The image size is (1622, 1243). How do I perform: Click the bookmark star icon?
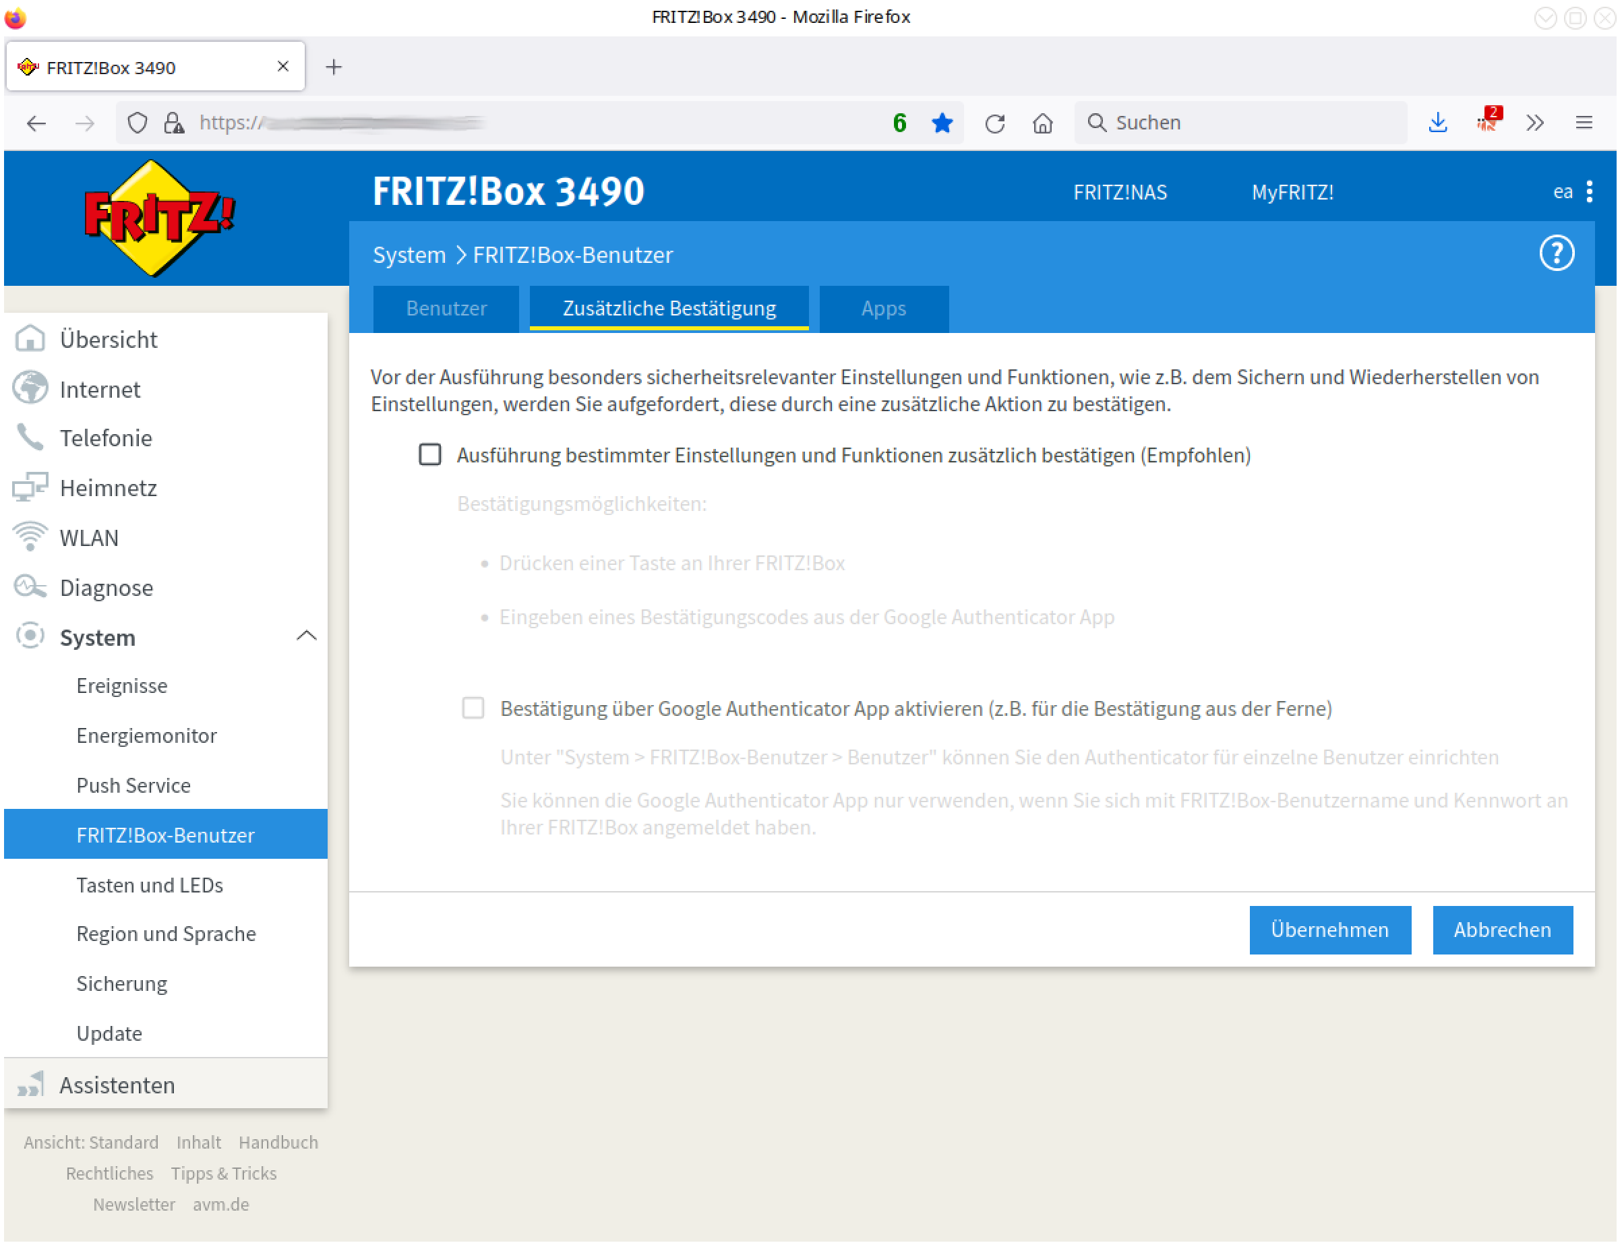point(942,123)
